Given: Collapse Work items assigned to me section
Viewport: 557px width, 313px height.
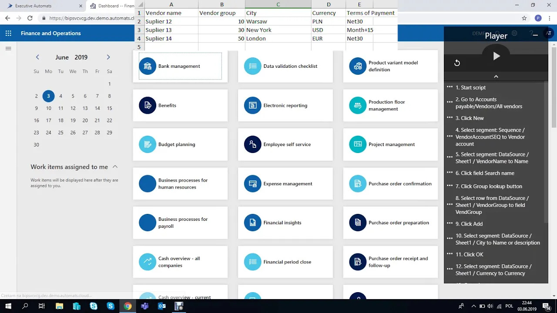Looking at the screenshot, I should [115, 166].
